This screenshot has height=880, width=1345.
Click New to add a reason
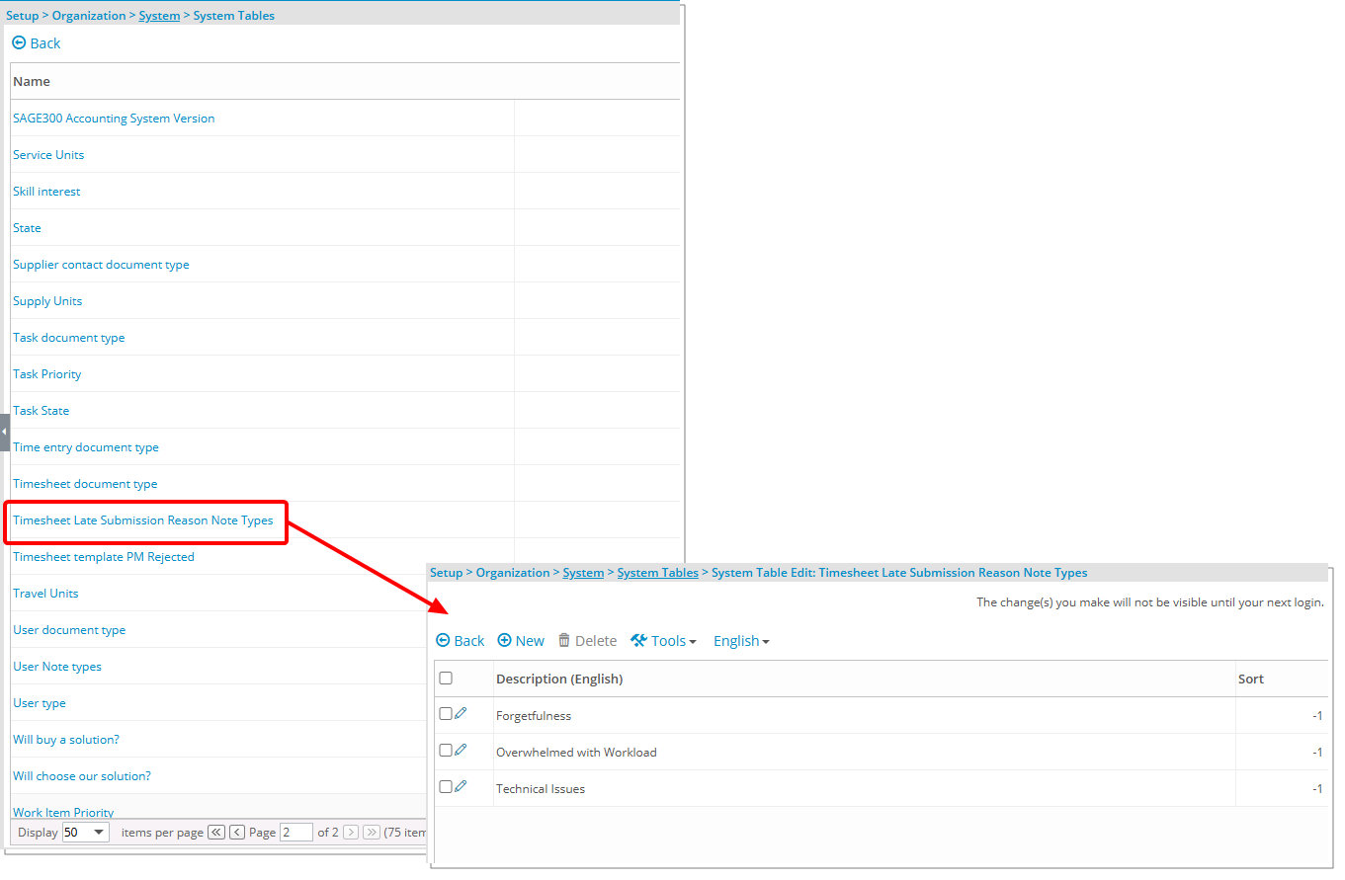pos(521,641)
